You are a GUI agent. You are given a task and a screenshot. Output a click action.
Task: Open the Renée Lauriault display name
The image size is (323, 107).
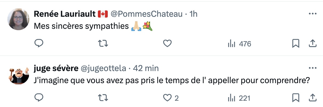(65, 14)
